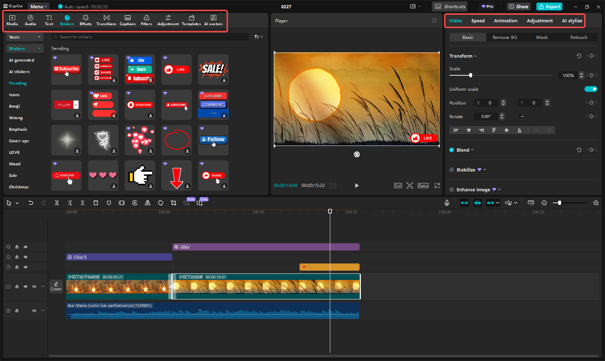Switch to the Animation tab
605x361 pixels.
tap(506, 21)
